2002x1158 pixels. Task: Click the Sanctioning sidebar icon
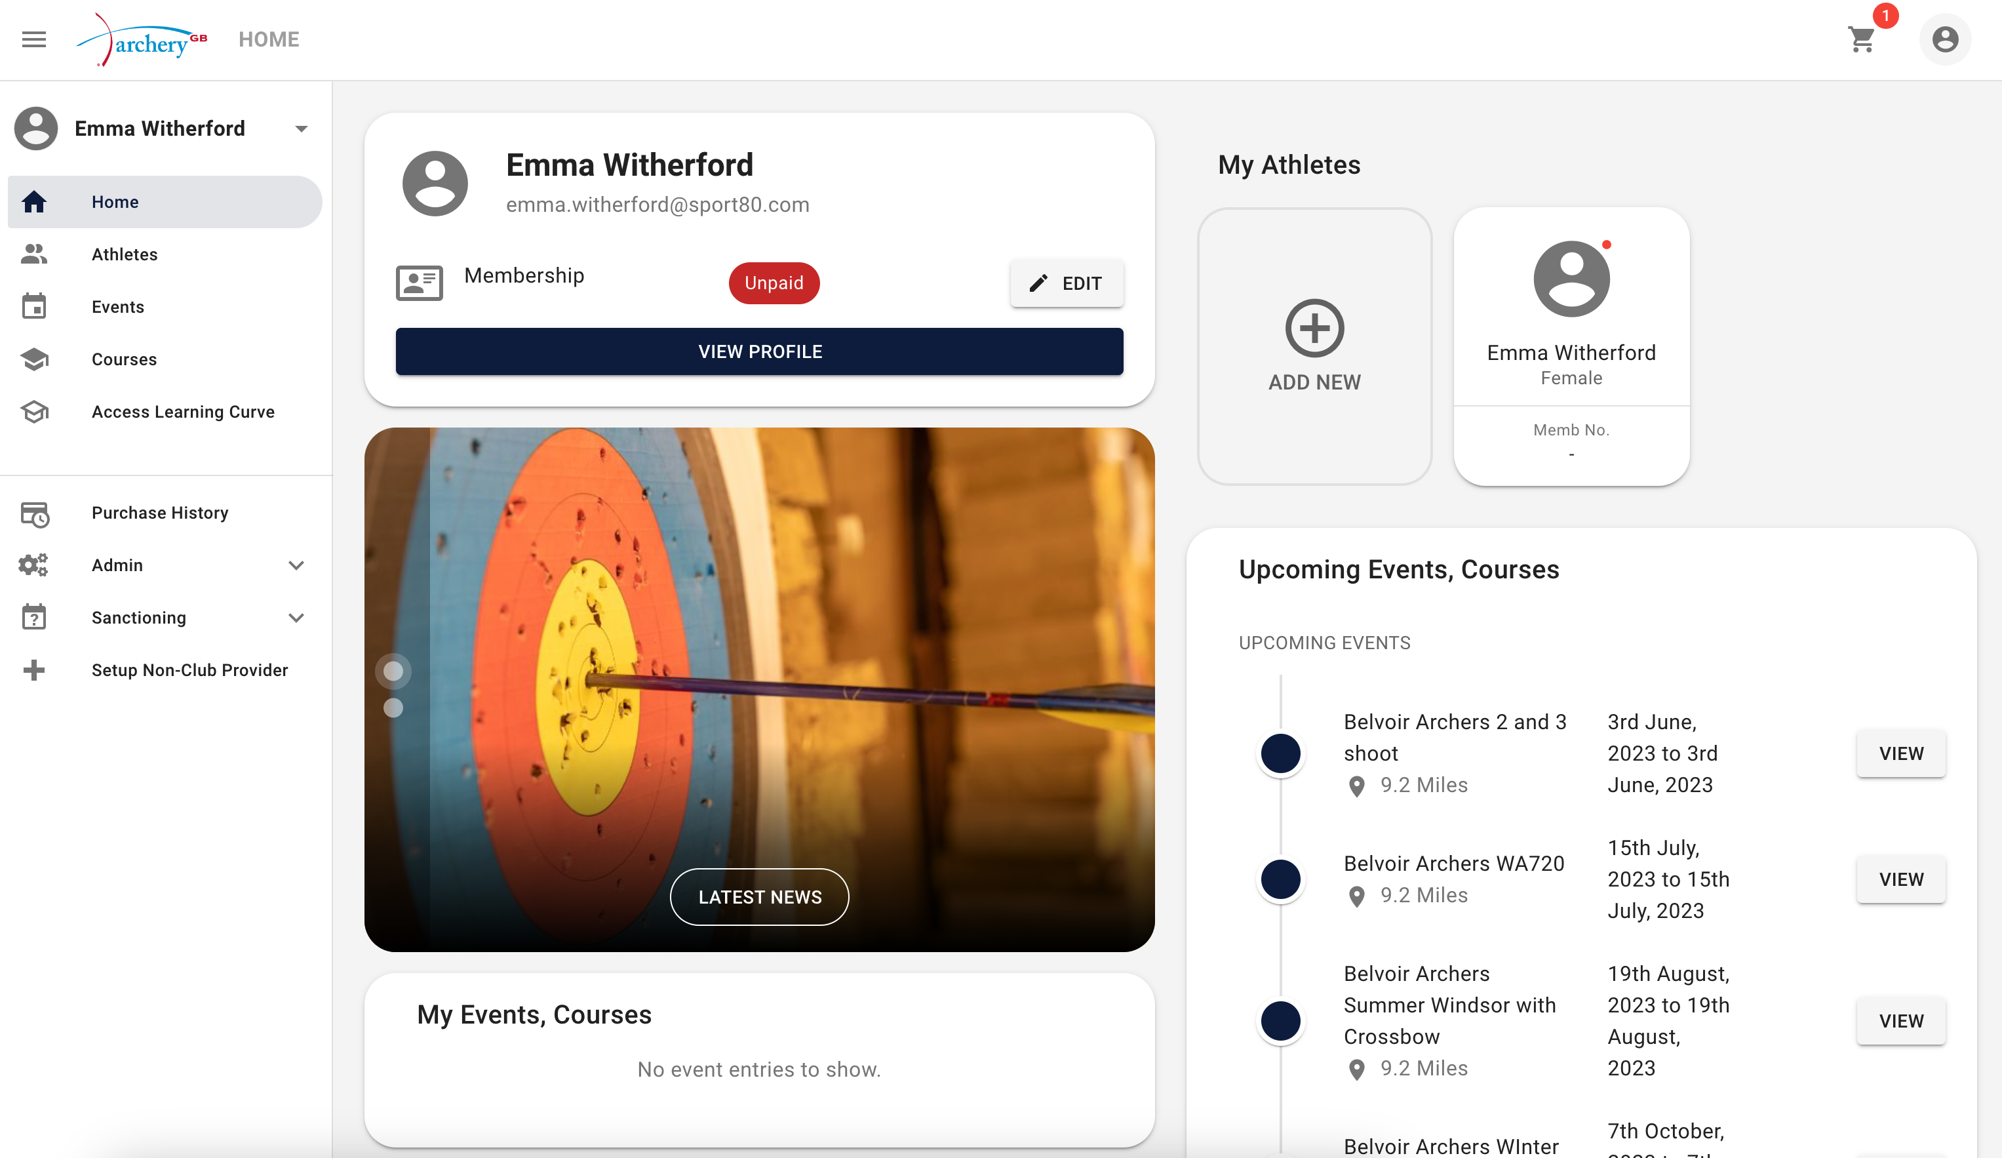pos(35,618)
